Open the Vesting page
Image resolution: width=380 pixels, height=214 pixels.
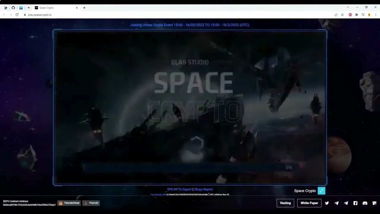click(285, 203)
